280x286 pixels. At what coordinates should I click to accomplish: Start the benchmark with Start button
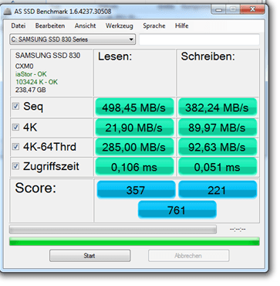[x=89, y=256]
